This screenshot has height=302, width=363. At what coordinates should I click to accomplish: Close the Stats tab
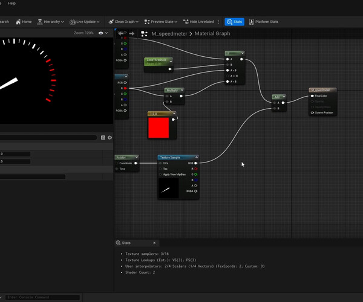[x=154, y=243]
